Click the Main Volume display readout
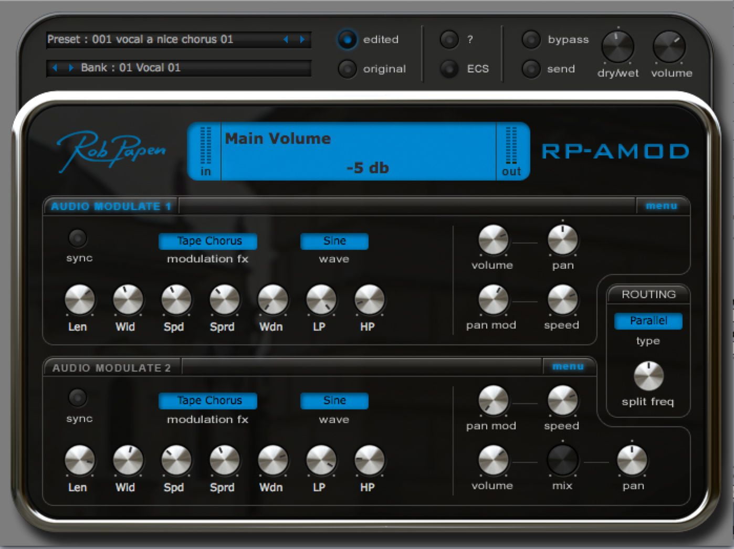This screenshot has height=549, width=734. point(358,152)
